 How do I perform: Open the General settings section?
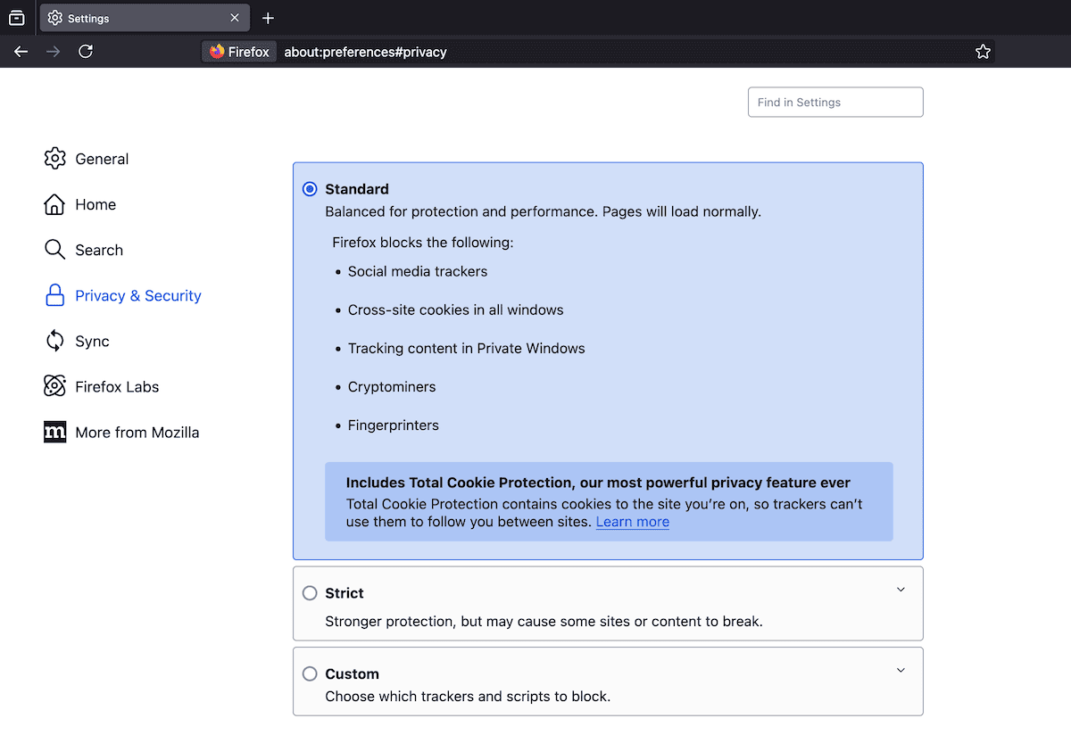(55, 159)
